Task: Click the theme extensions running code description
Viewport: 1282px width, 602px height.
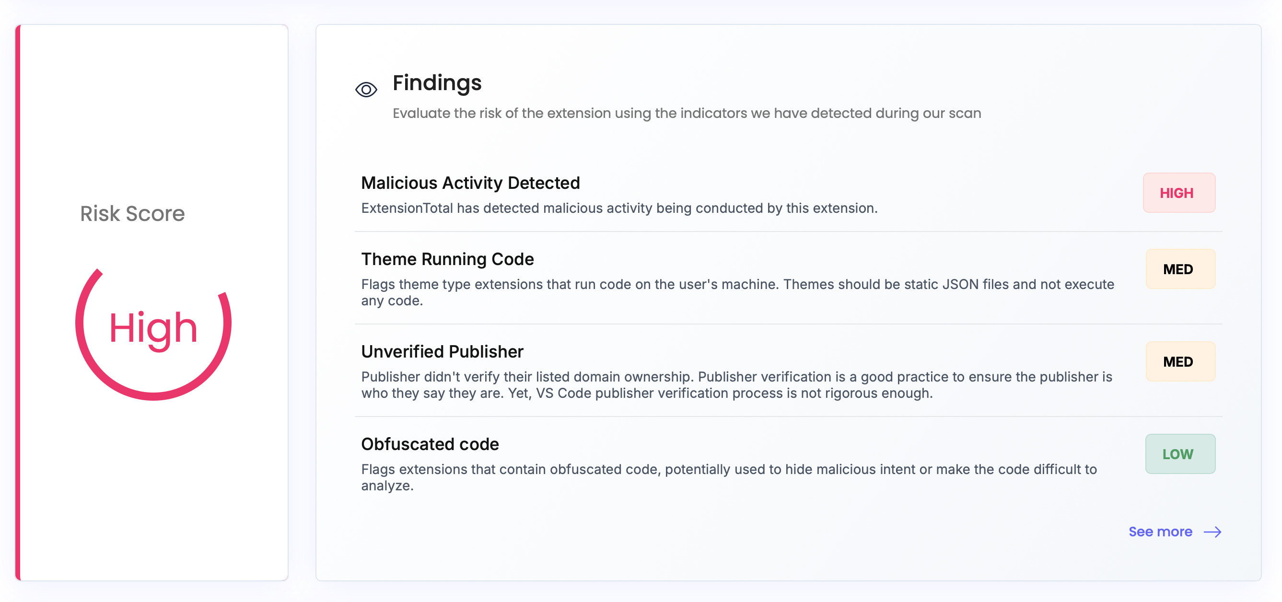Action: point(737,292)
